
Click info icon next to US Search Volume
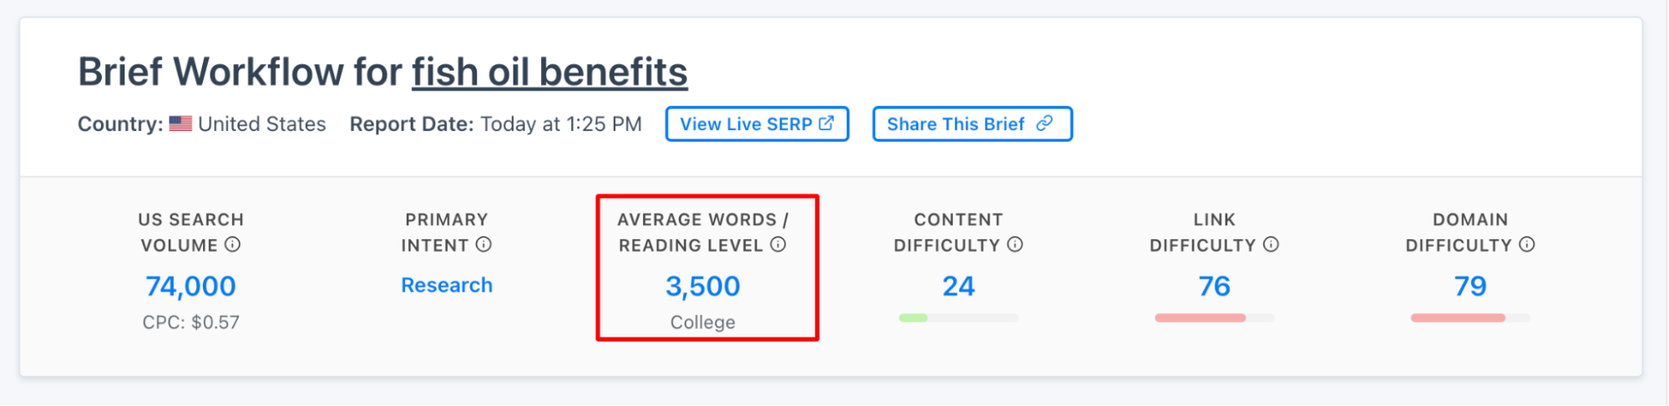[233, 244]
